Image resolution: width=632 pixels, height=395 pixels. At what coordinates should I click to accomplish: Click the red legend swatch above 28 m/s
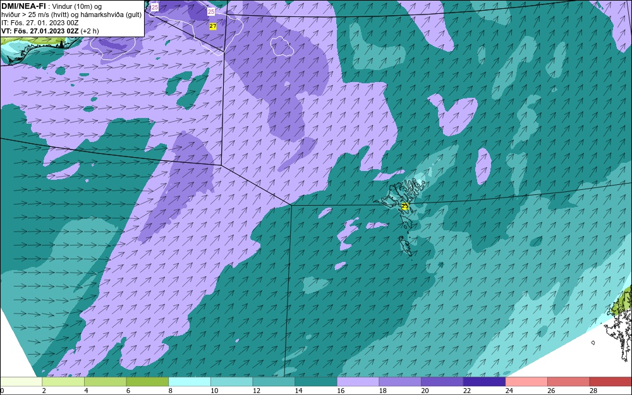[611, 381]
